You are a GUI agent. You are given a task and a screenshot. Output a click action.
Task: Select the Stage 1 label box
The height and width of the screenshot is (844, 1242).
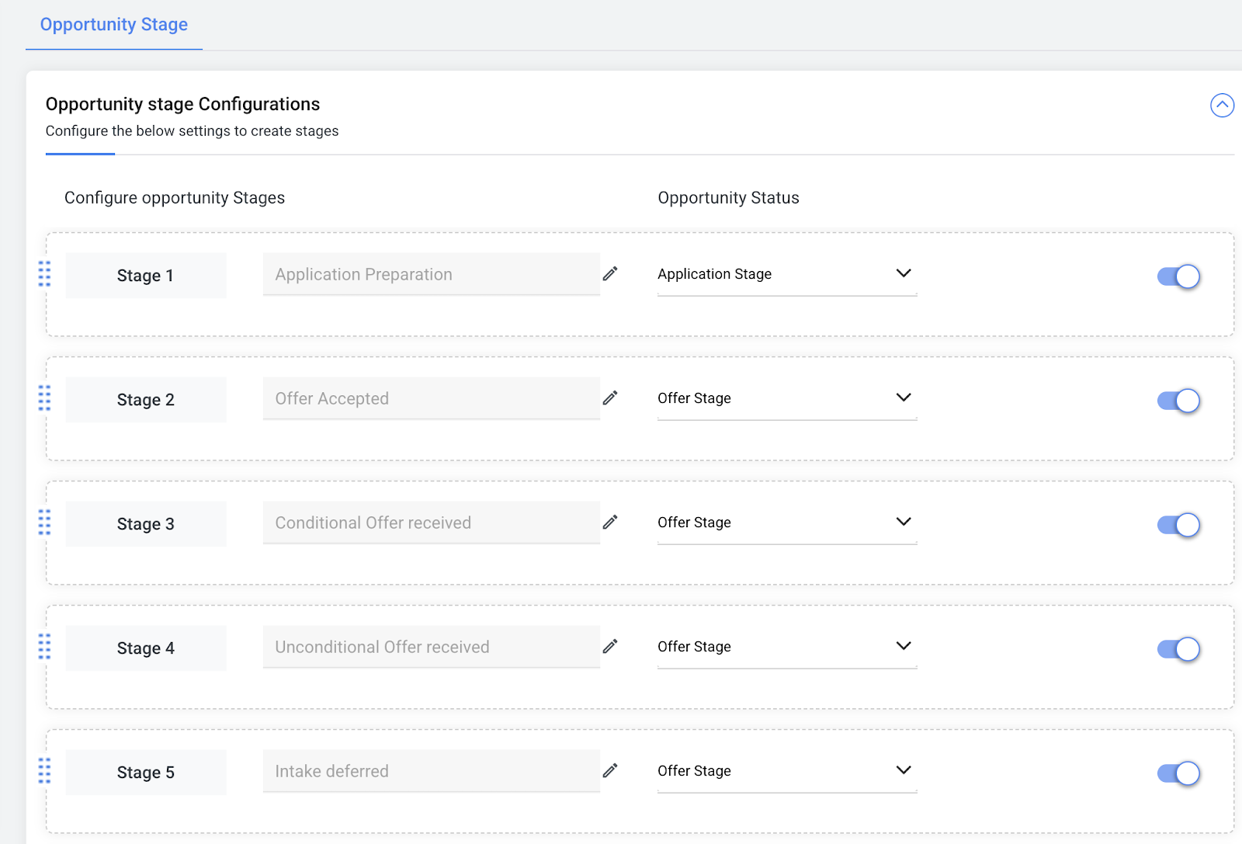146,276
